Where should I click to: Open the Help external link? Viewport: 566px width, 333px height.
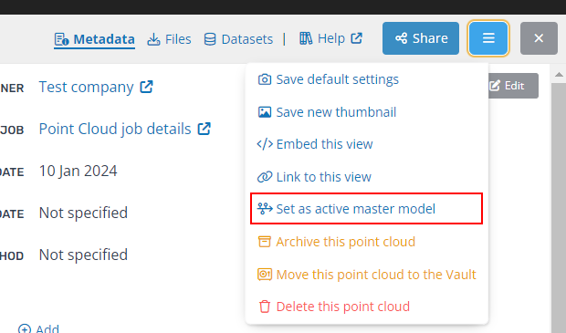(330, 38)
